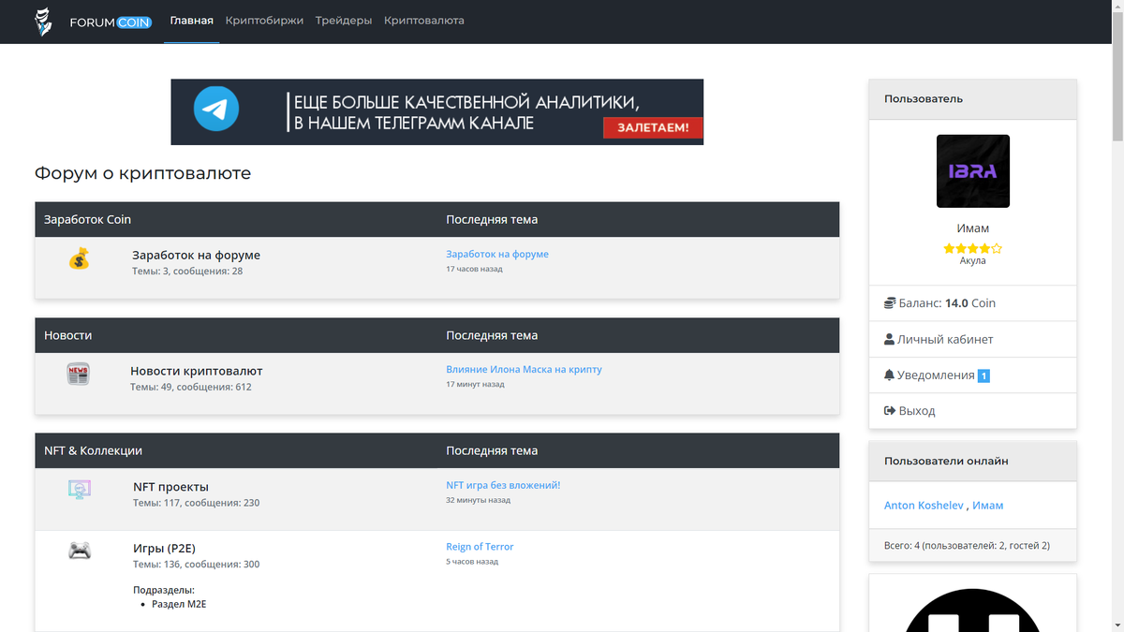This screenshot has width=1124, height=632.
Task: Go to the Трейдеры menu section
Action: 344,21
